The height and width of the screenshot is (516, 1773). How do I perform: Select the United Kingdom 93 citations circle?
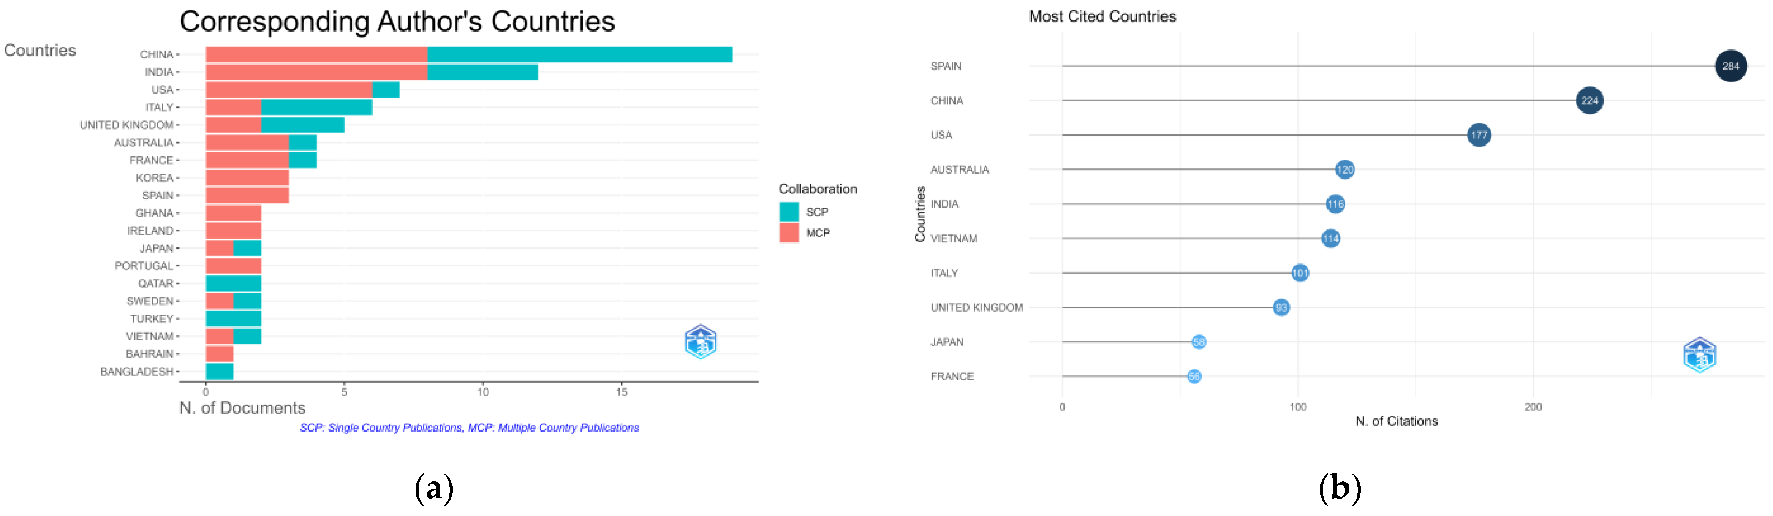[1281, 307]
